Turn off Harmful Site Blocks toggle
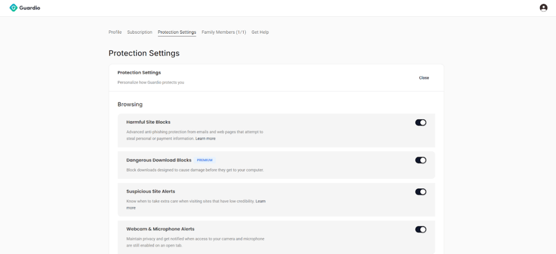The image size is (556, 254). pyautogui.click(x=421, y=123)
